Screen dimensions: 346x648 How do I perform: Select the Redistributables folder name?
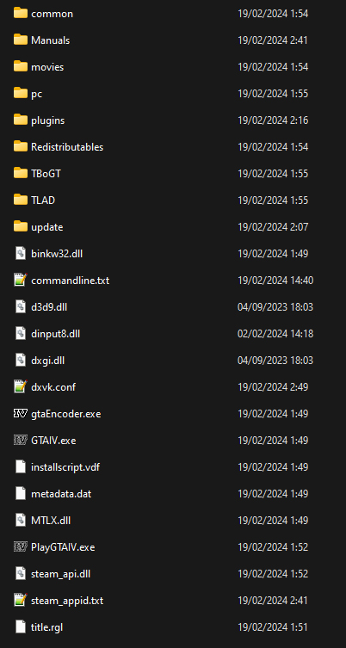tap(67, 146)
